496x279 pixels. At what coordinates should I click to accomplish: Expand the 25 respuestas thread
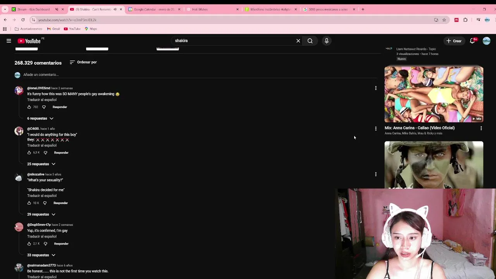(41, 164)
